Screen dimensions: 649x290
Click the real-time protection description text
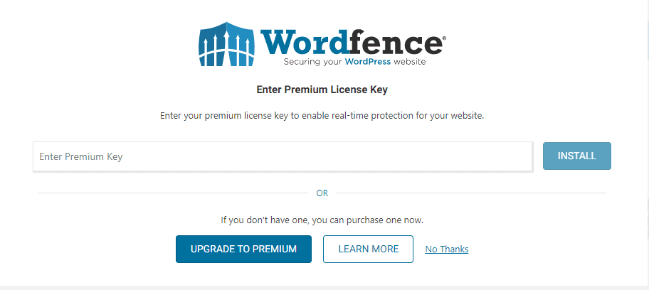point(322,115)
